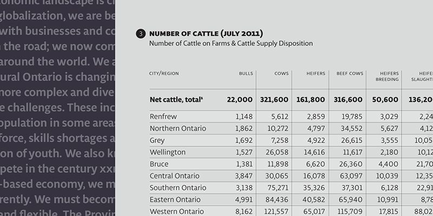Click the Eastern Ontario row label

coord(175,199)
